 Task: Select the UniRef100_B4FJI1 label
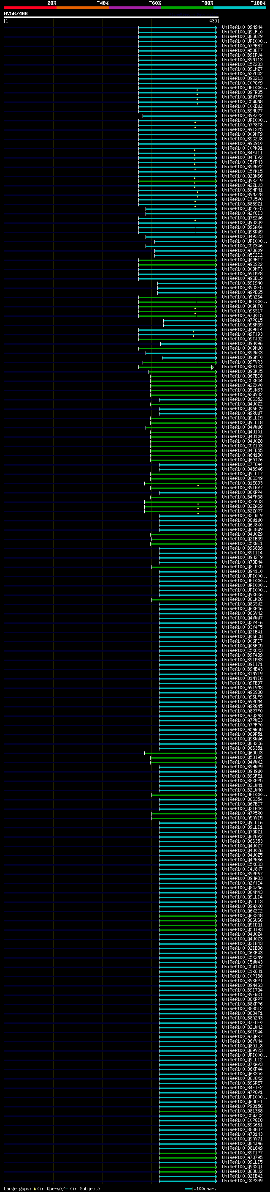pyautogui.click(x=242, y=153)
